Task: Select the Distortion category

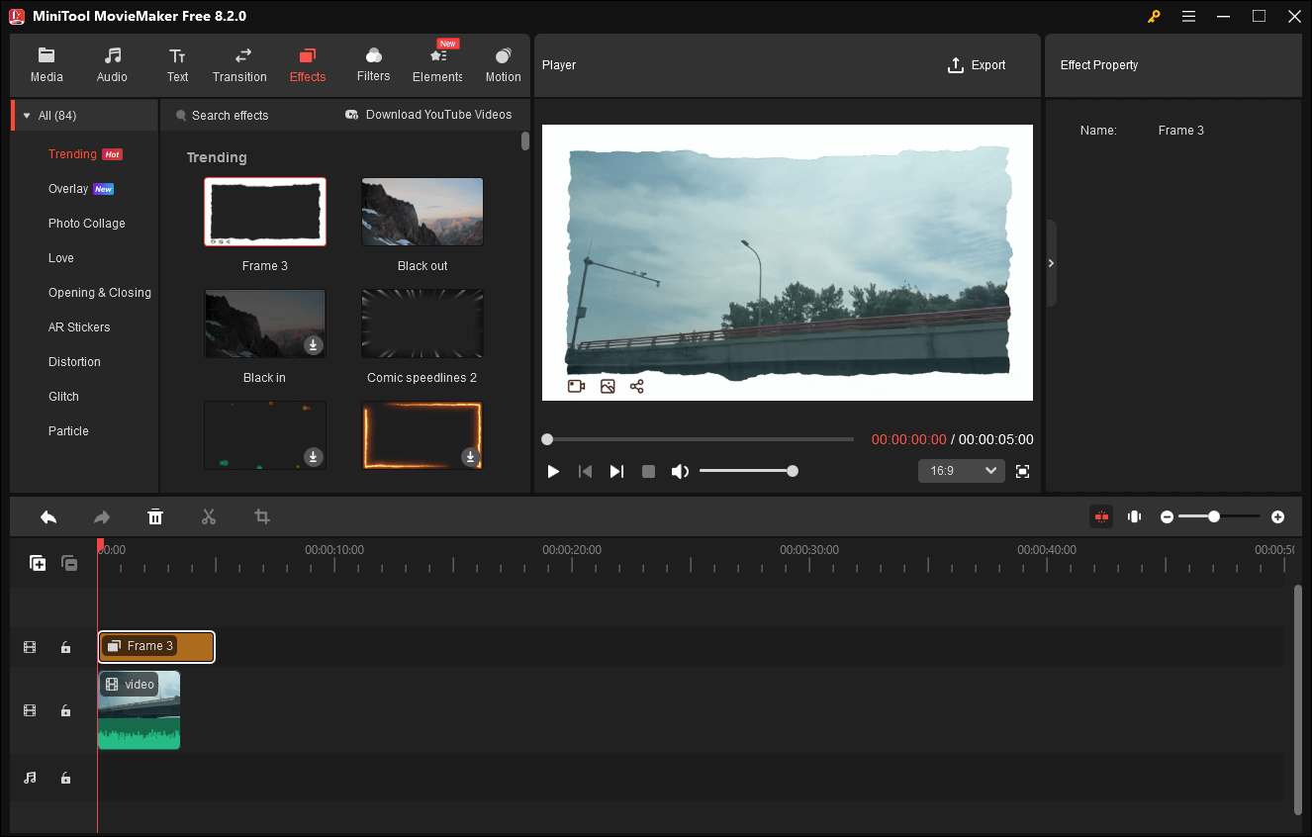Action: tap(74, 362)
